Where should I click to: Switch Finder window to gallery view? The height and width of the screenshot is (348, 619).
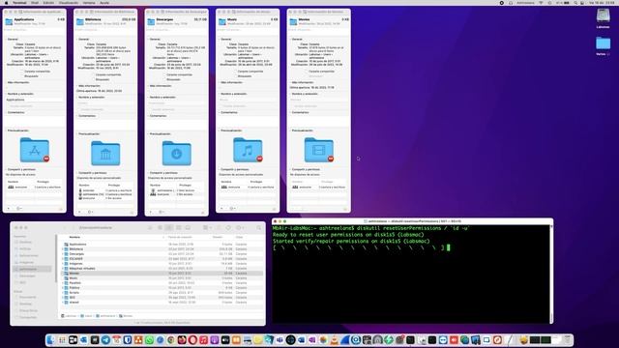point(188,228)
